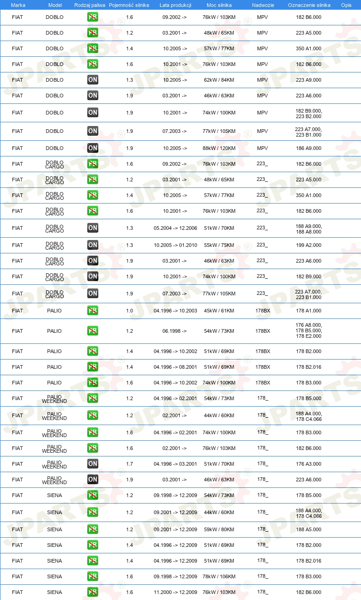Image resolution: width=361 pixels, height=600 pixels.
Task: Click the Opis column header
Action: [x=346, y=5]
